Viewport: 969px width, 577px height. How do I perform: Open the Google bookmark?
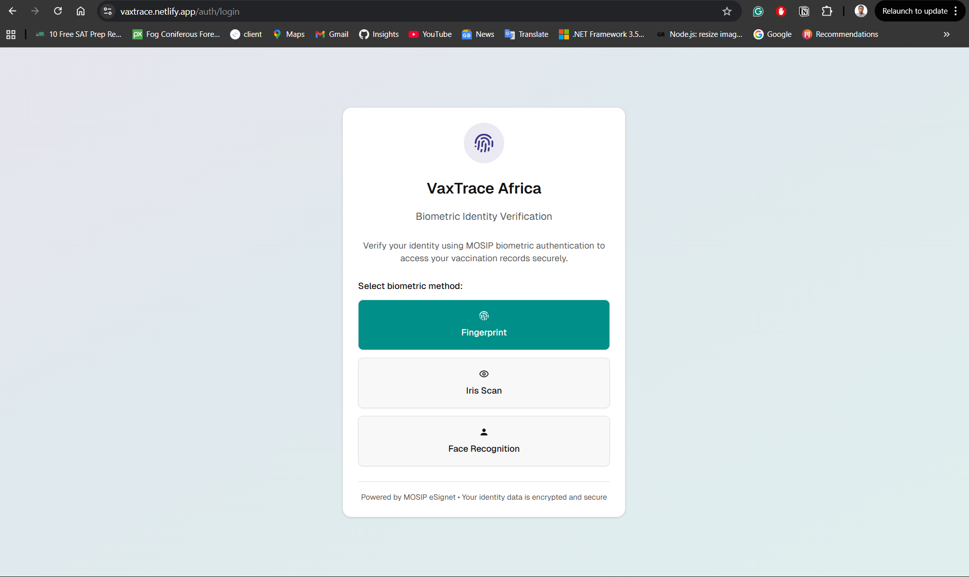pos(772,34)
